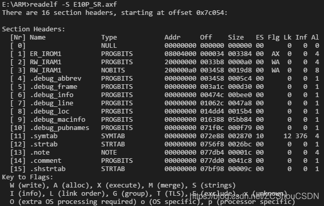324x206 pixels.
Task: Click the .debug_loc section name
Action: point(49,111)
